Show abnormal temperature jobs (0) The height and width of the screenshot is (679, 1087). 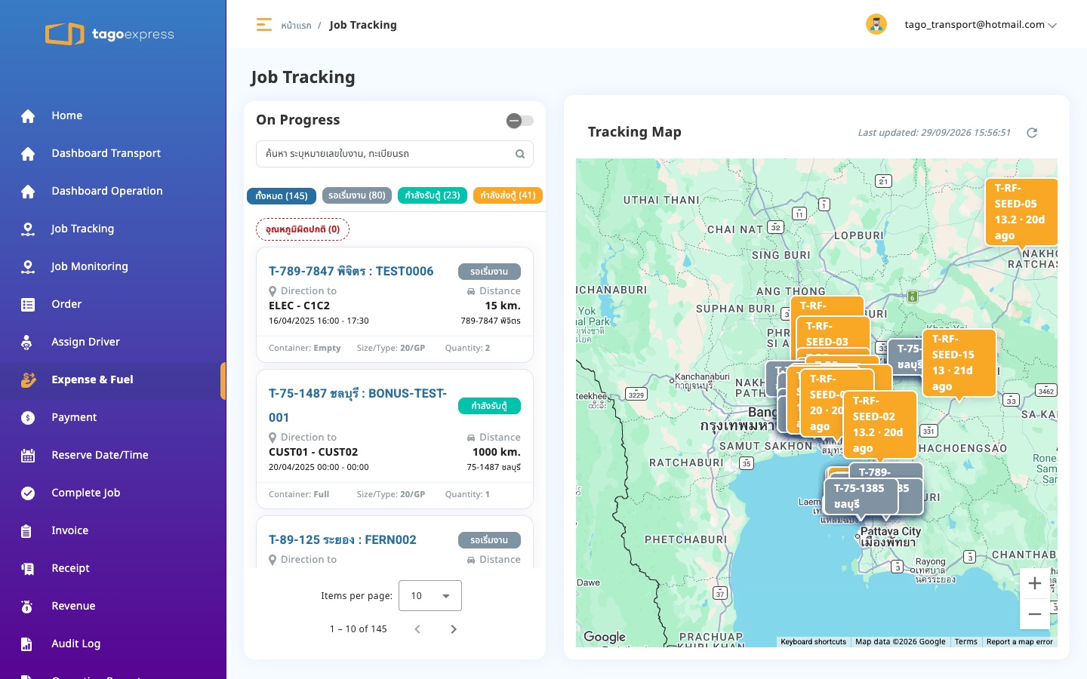point(303,229)
